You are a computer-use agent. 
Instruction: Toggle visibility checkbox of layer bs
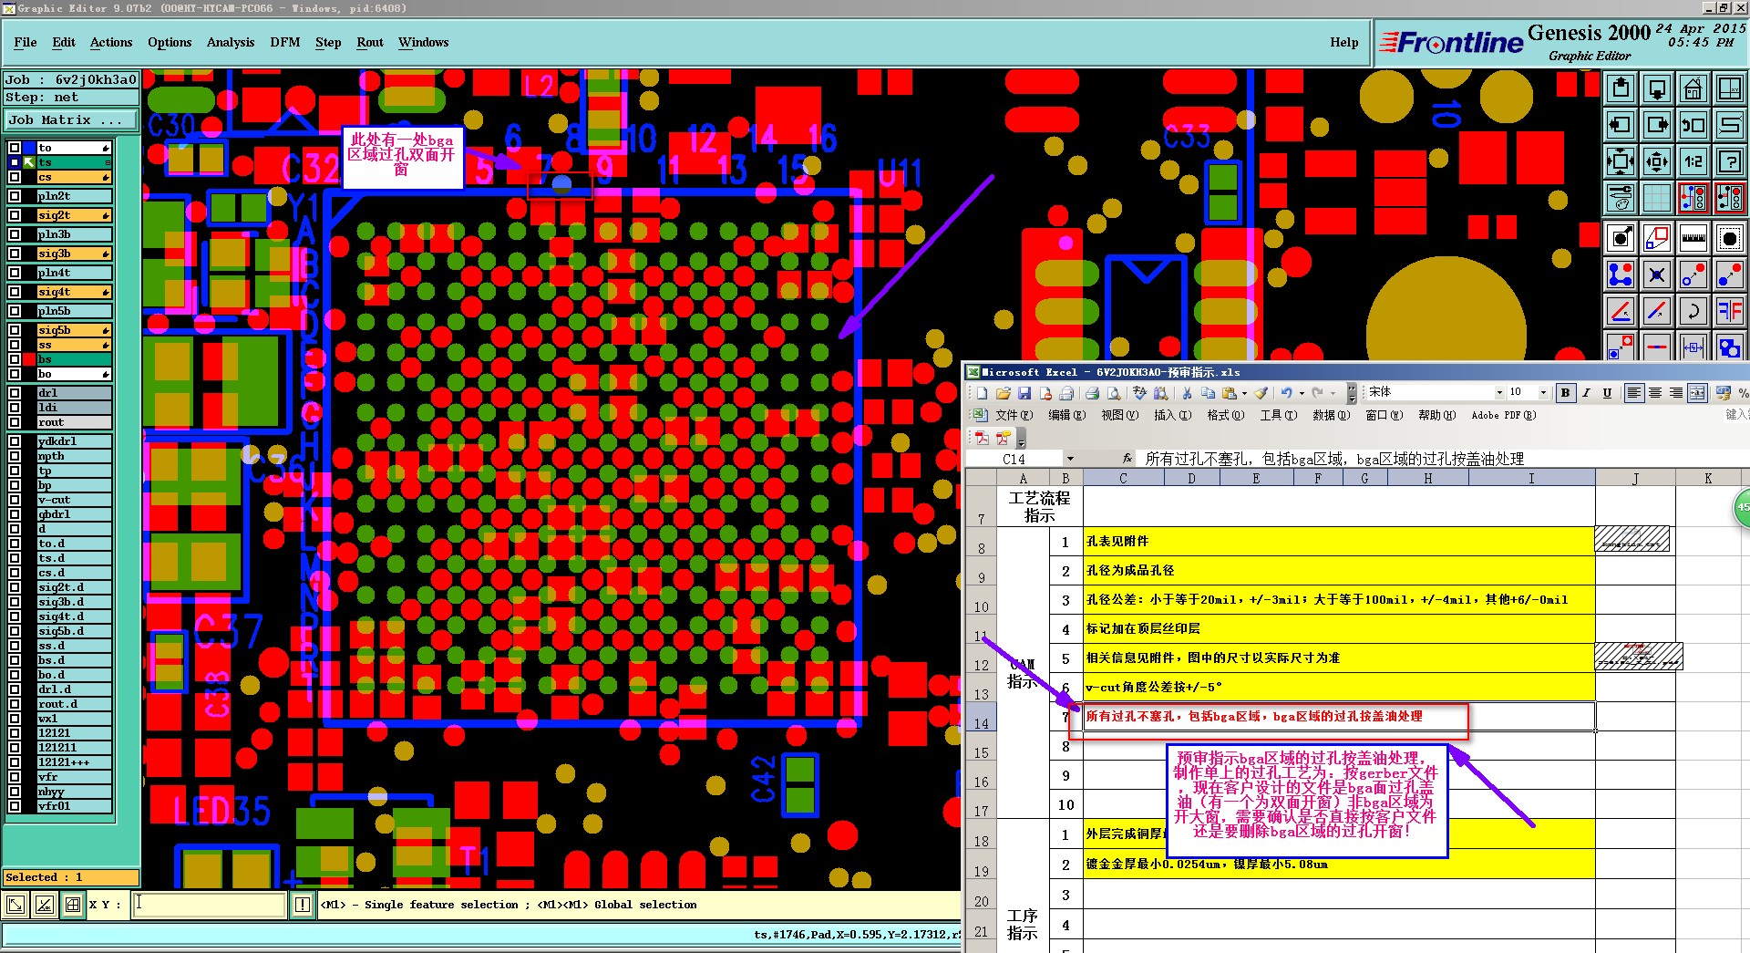tap(15, 359)
